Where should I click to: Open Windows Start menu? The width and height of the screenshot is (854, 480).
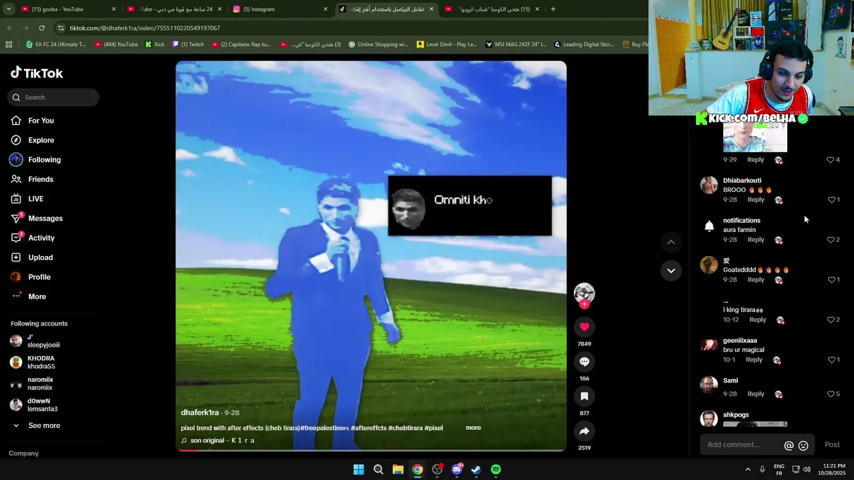tap(358, 469)
